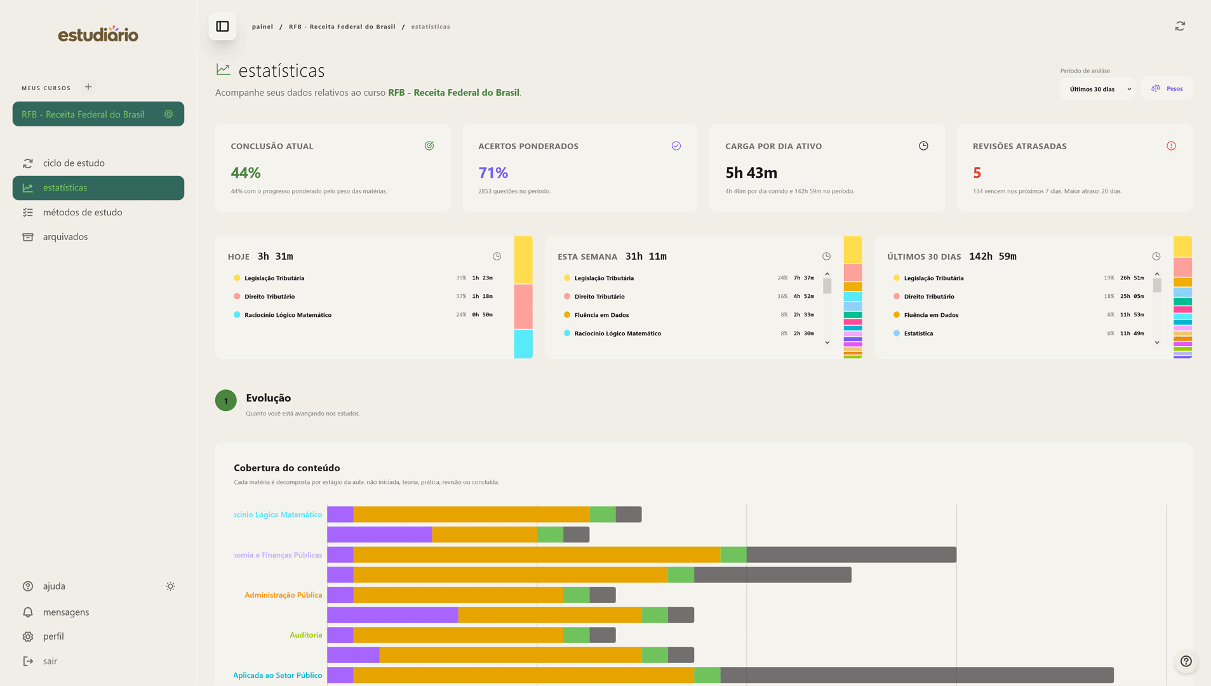
Task: Open RFB course settings gear icon
Action: (x=168, y=114)
